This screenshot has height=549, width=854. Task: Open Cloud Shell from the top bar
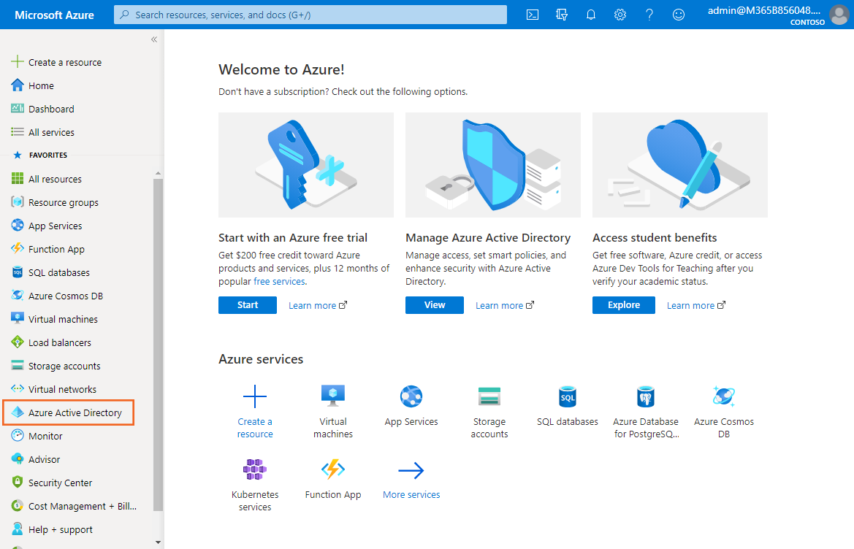(533, 15)
